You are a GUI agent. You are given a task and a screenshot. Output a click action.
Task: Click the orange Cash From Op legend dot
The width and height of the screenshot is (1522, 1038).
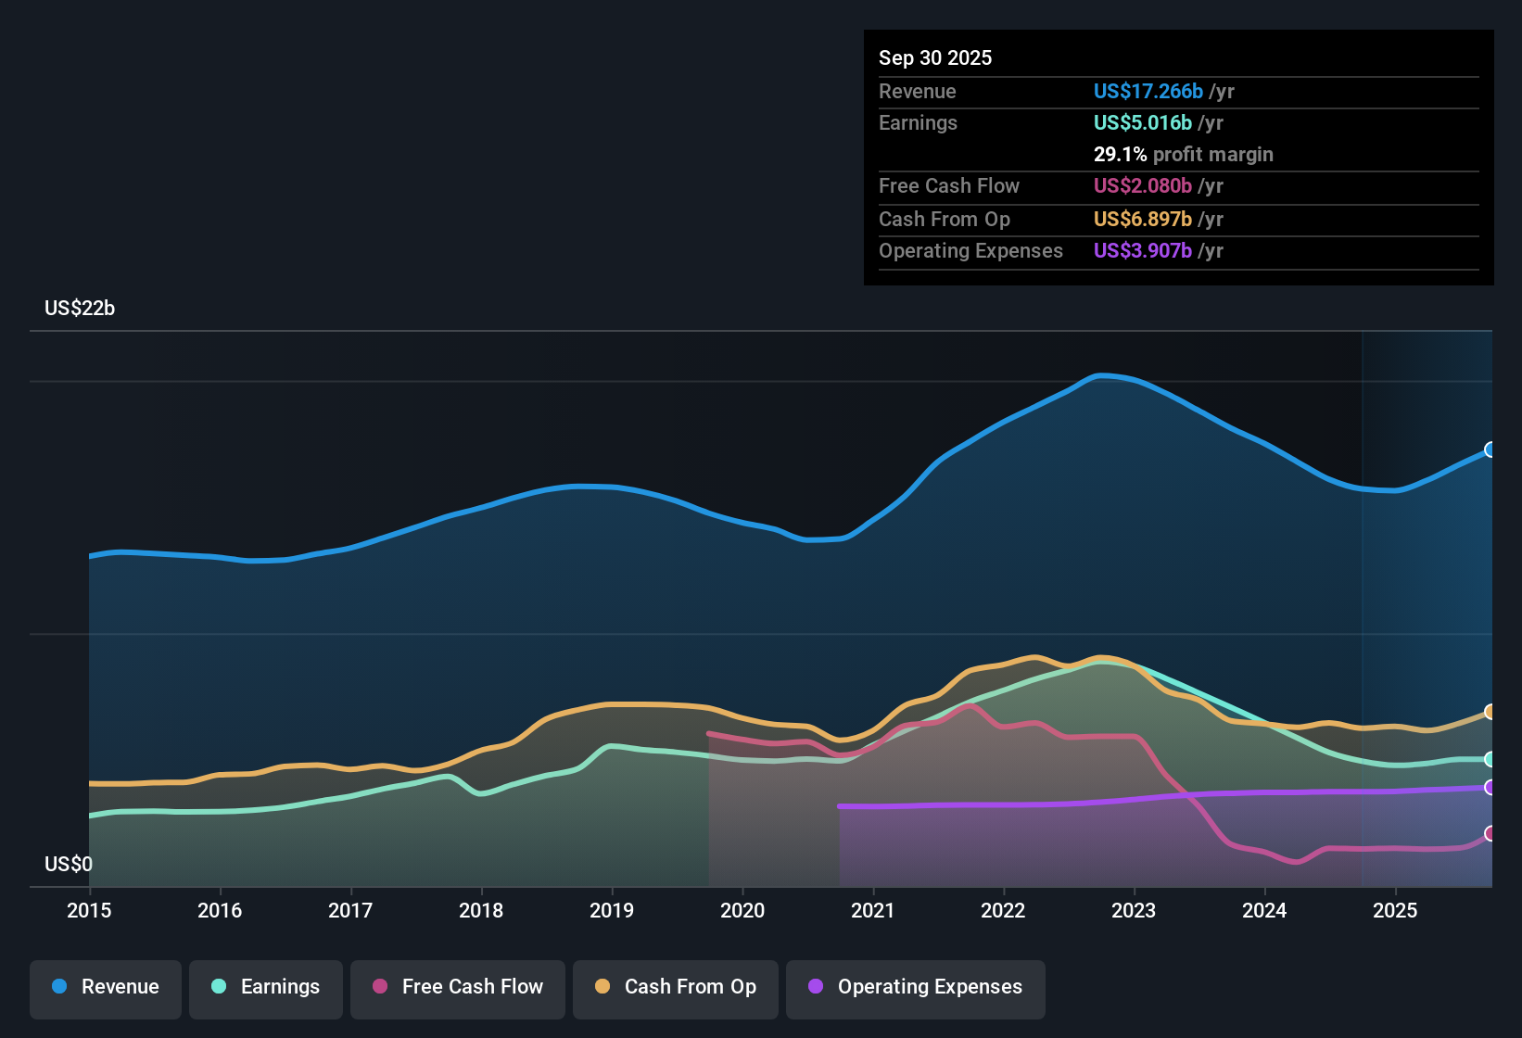[602, 987]
